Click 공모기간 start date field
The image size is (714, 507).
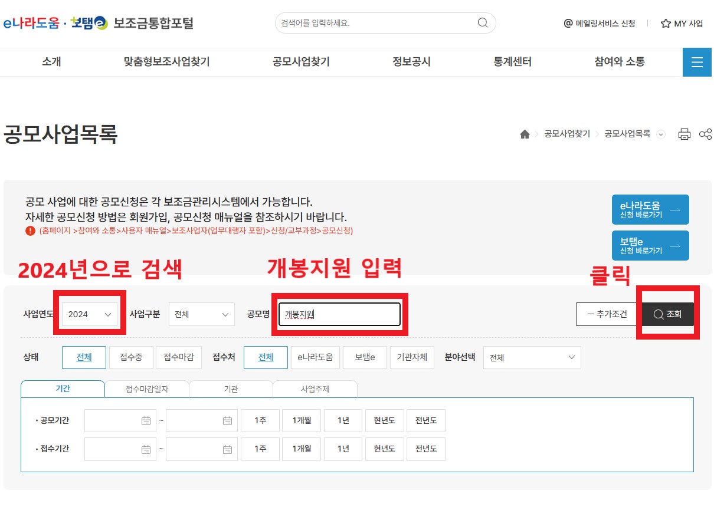tap(120, 420)
